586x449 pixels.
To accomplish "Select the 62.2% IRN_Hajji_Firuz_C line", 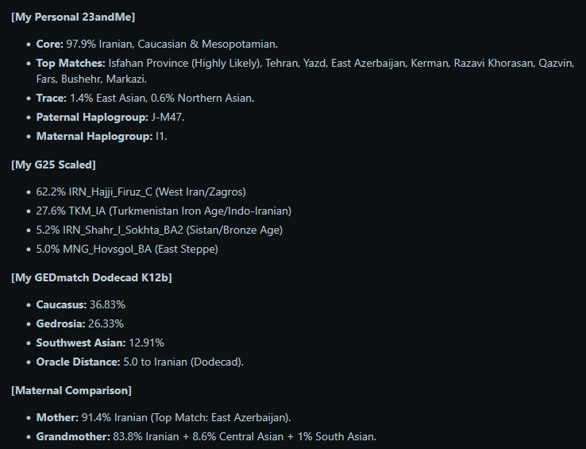I will (x=141, y=192).
